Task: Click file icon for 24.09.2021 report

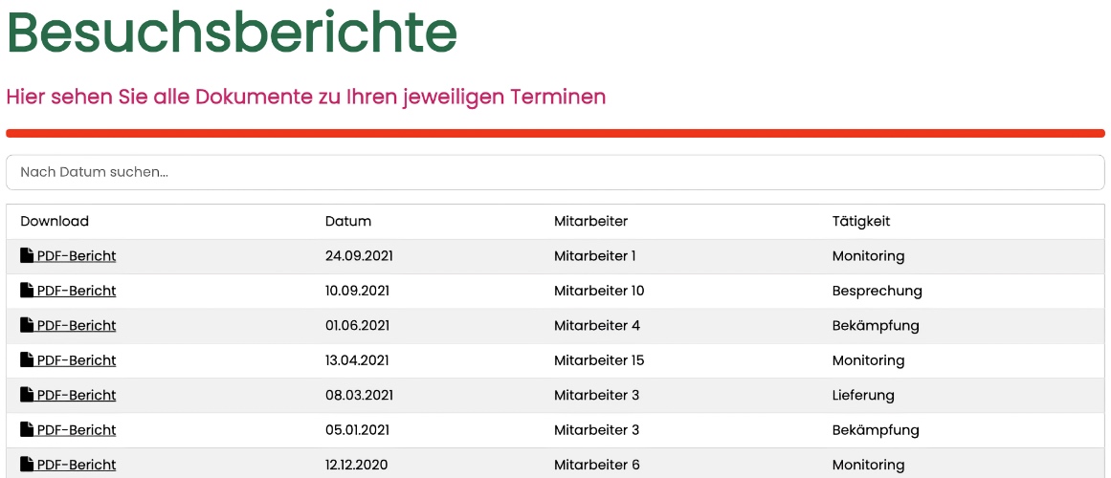Action: pyautogui.click(x=27, y=255)
